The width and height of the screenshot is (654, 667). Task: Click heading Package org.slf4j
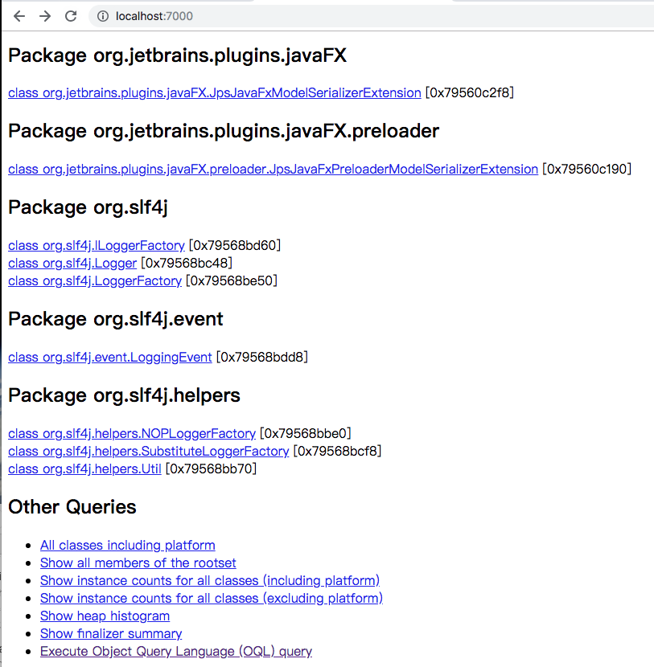point(88,207)
